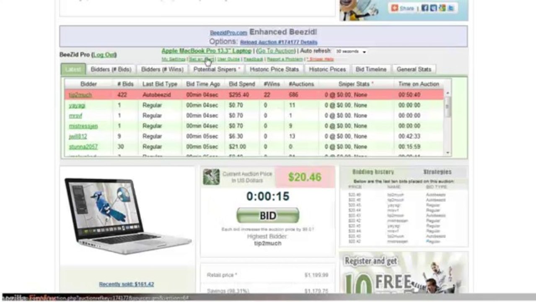Click the MacBook Pro product image
Viewport: 536px width, 302px height.
point(128,216)
